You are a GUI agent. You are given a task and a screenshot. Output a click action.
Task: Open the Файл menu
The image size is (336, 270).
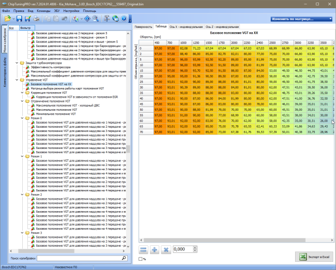pos(6,11)
